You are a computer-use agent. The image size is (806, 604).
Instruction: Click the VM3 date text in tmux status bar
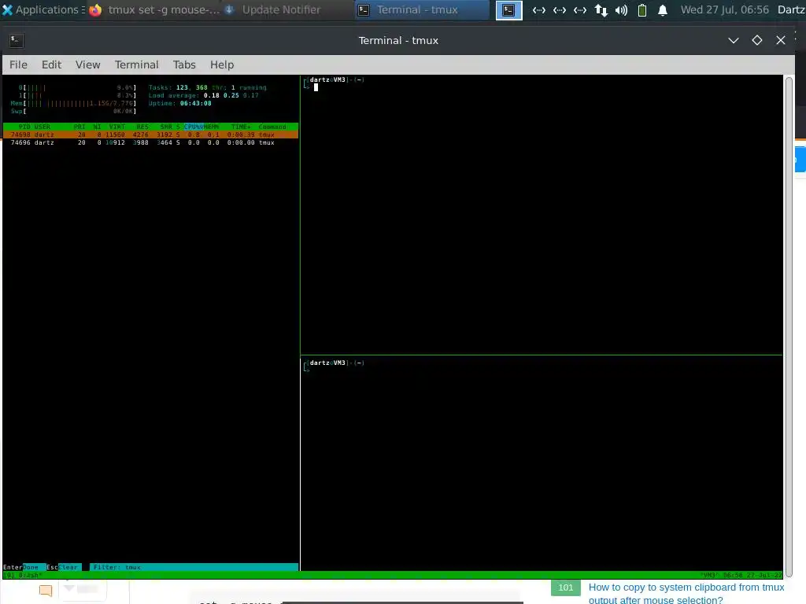(741, 575)
